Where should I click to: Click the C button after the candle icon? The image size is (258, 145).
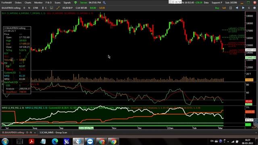click(x=46, y=8)
